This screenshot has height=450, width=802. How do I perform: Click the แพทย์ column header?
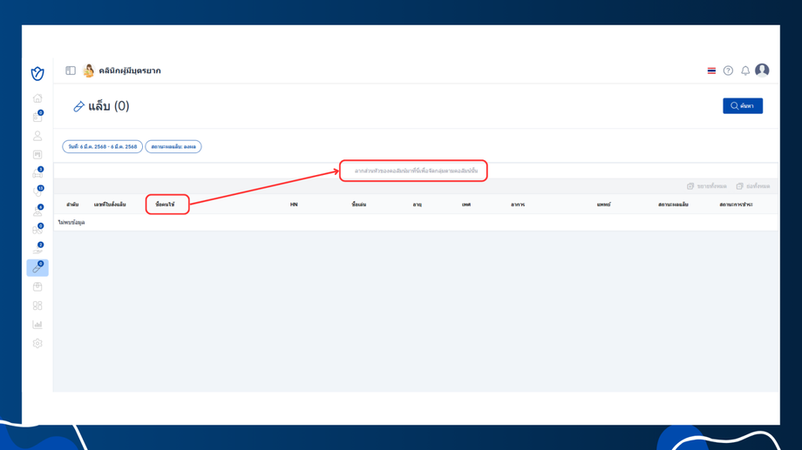tap(603, 205)
